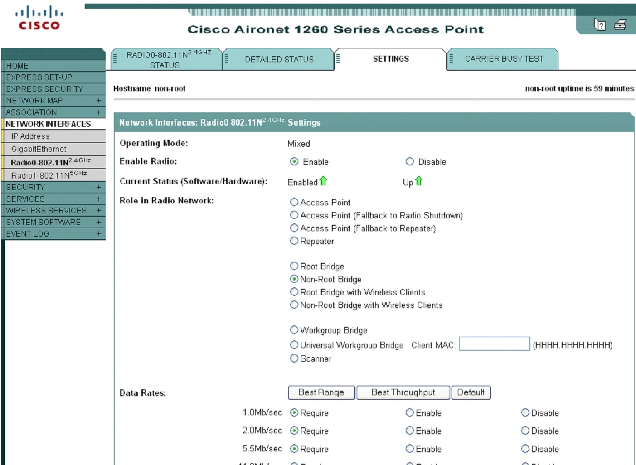Expand the Network Map menu plus sign
Viewport: 636px width, 465px height.
coord(98,101)
